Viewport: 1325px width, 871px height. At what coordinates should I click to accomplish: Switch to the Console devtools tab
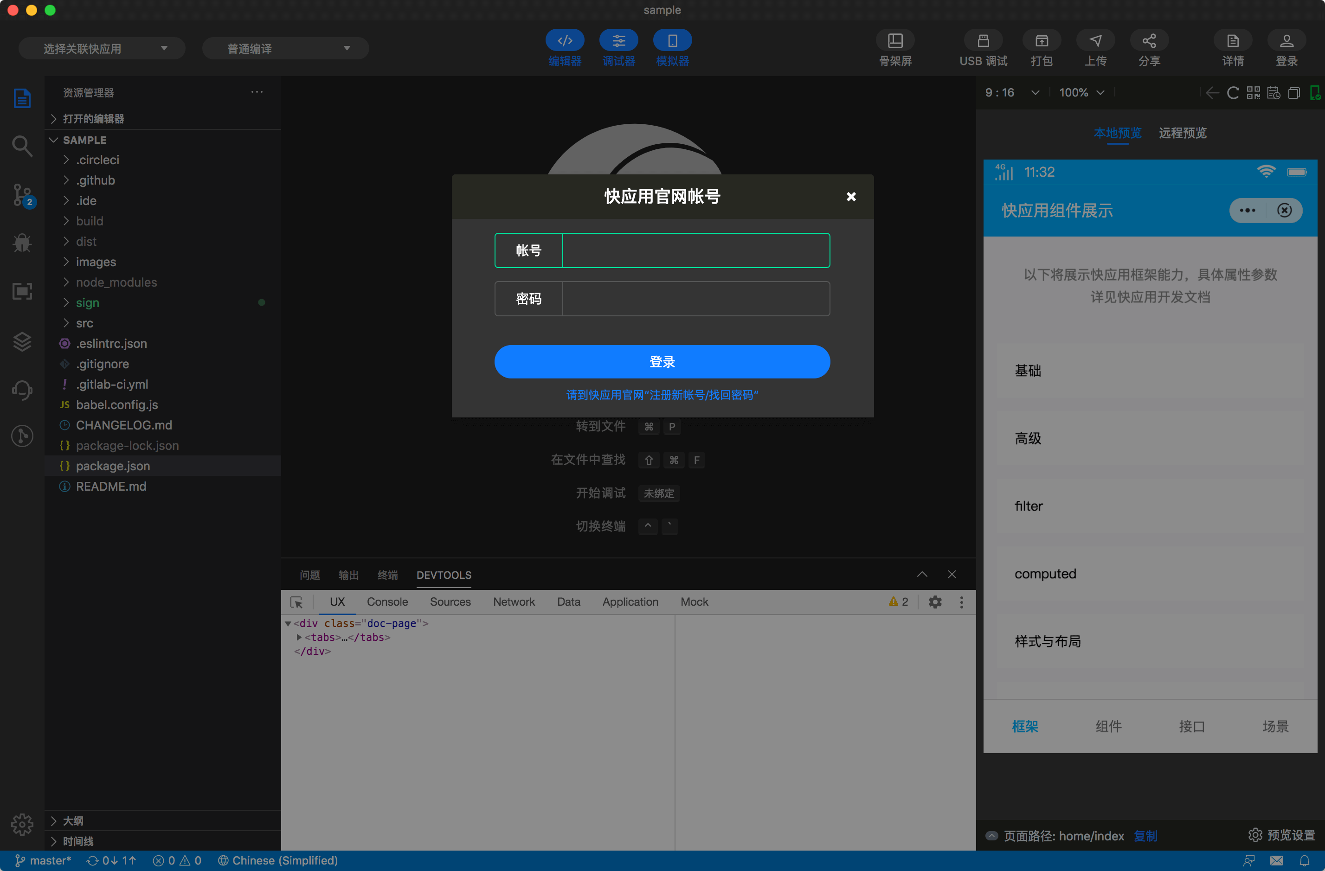(387, 602)
